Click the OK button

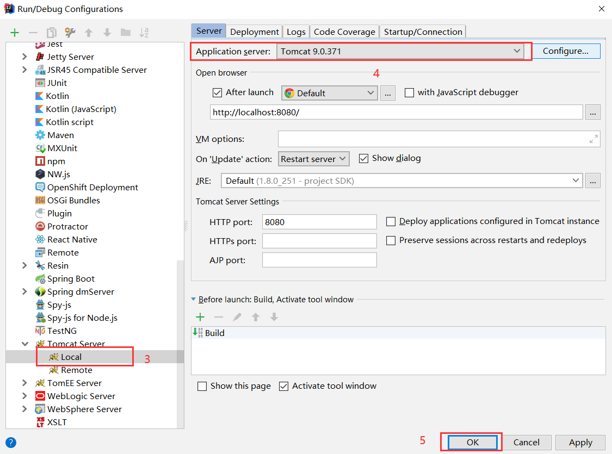click(x=472, y=442)
